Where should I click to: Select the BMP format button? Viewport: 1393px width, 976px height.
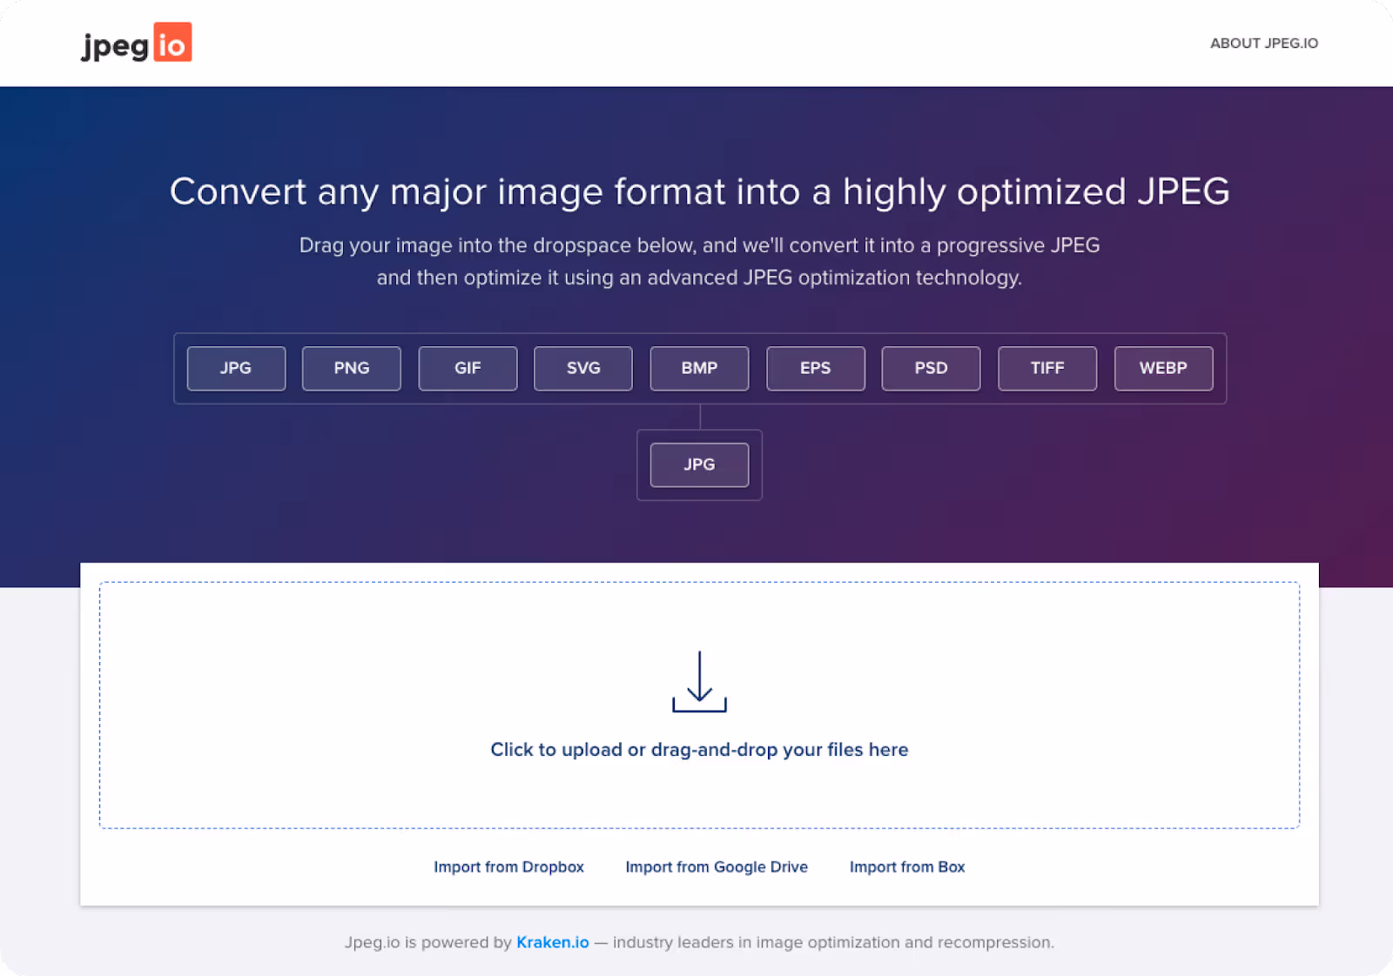[699, 368]
